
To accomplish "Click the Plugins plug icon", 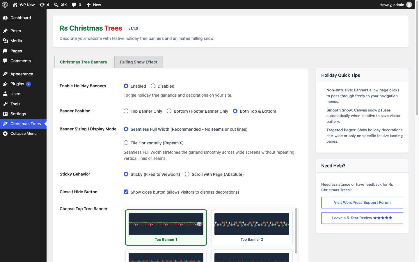I will pos(5,84).
